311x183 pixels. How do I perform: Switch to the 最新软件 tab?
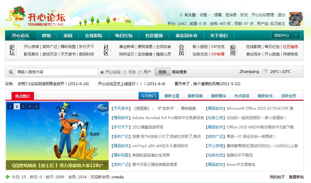point(265,96)
